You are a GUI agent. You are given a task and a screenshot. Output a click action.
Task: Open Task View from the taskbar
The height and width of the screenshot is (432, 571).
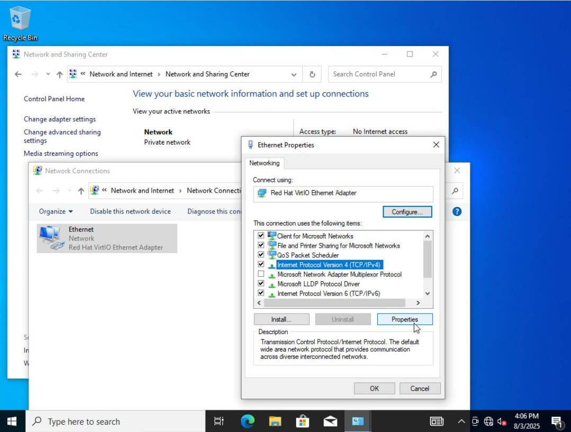[x=218, y=421]
